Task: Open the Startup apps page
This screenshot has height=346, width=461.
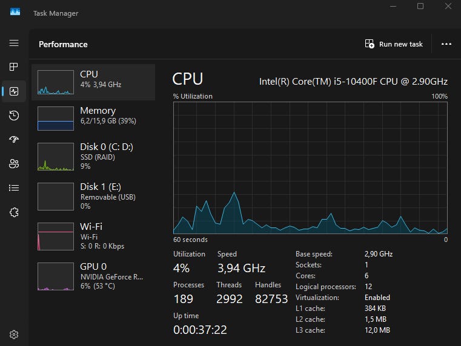Action: point(14,140)
